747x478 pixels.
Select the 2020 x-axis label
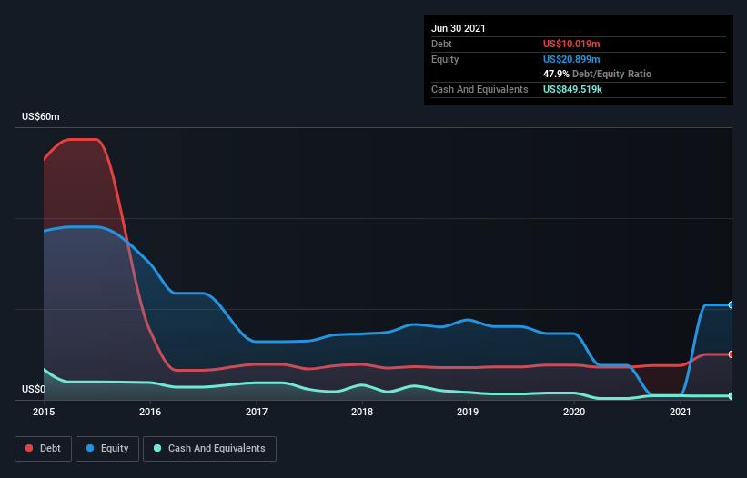(x=574, y=412)
